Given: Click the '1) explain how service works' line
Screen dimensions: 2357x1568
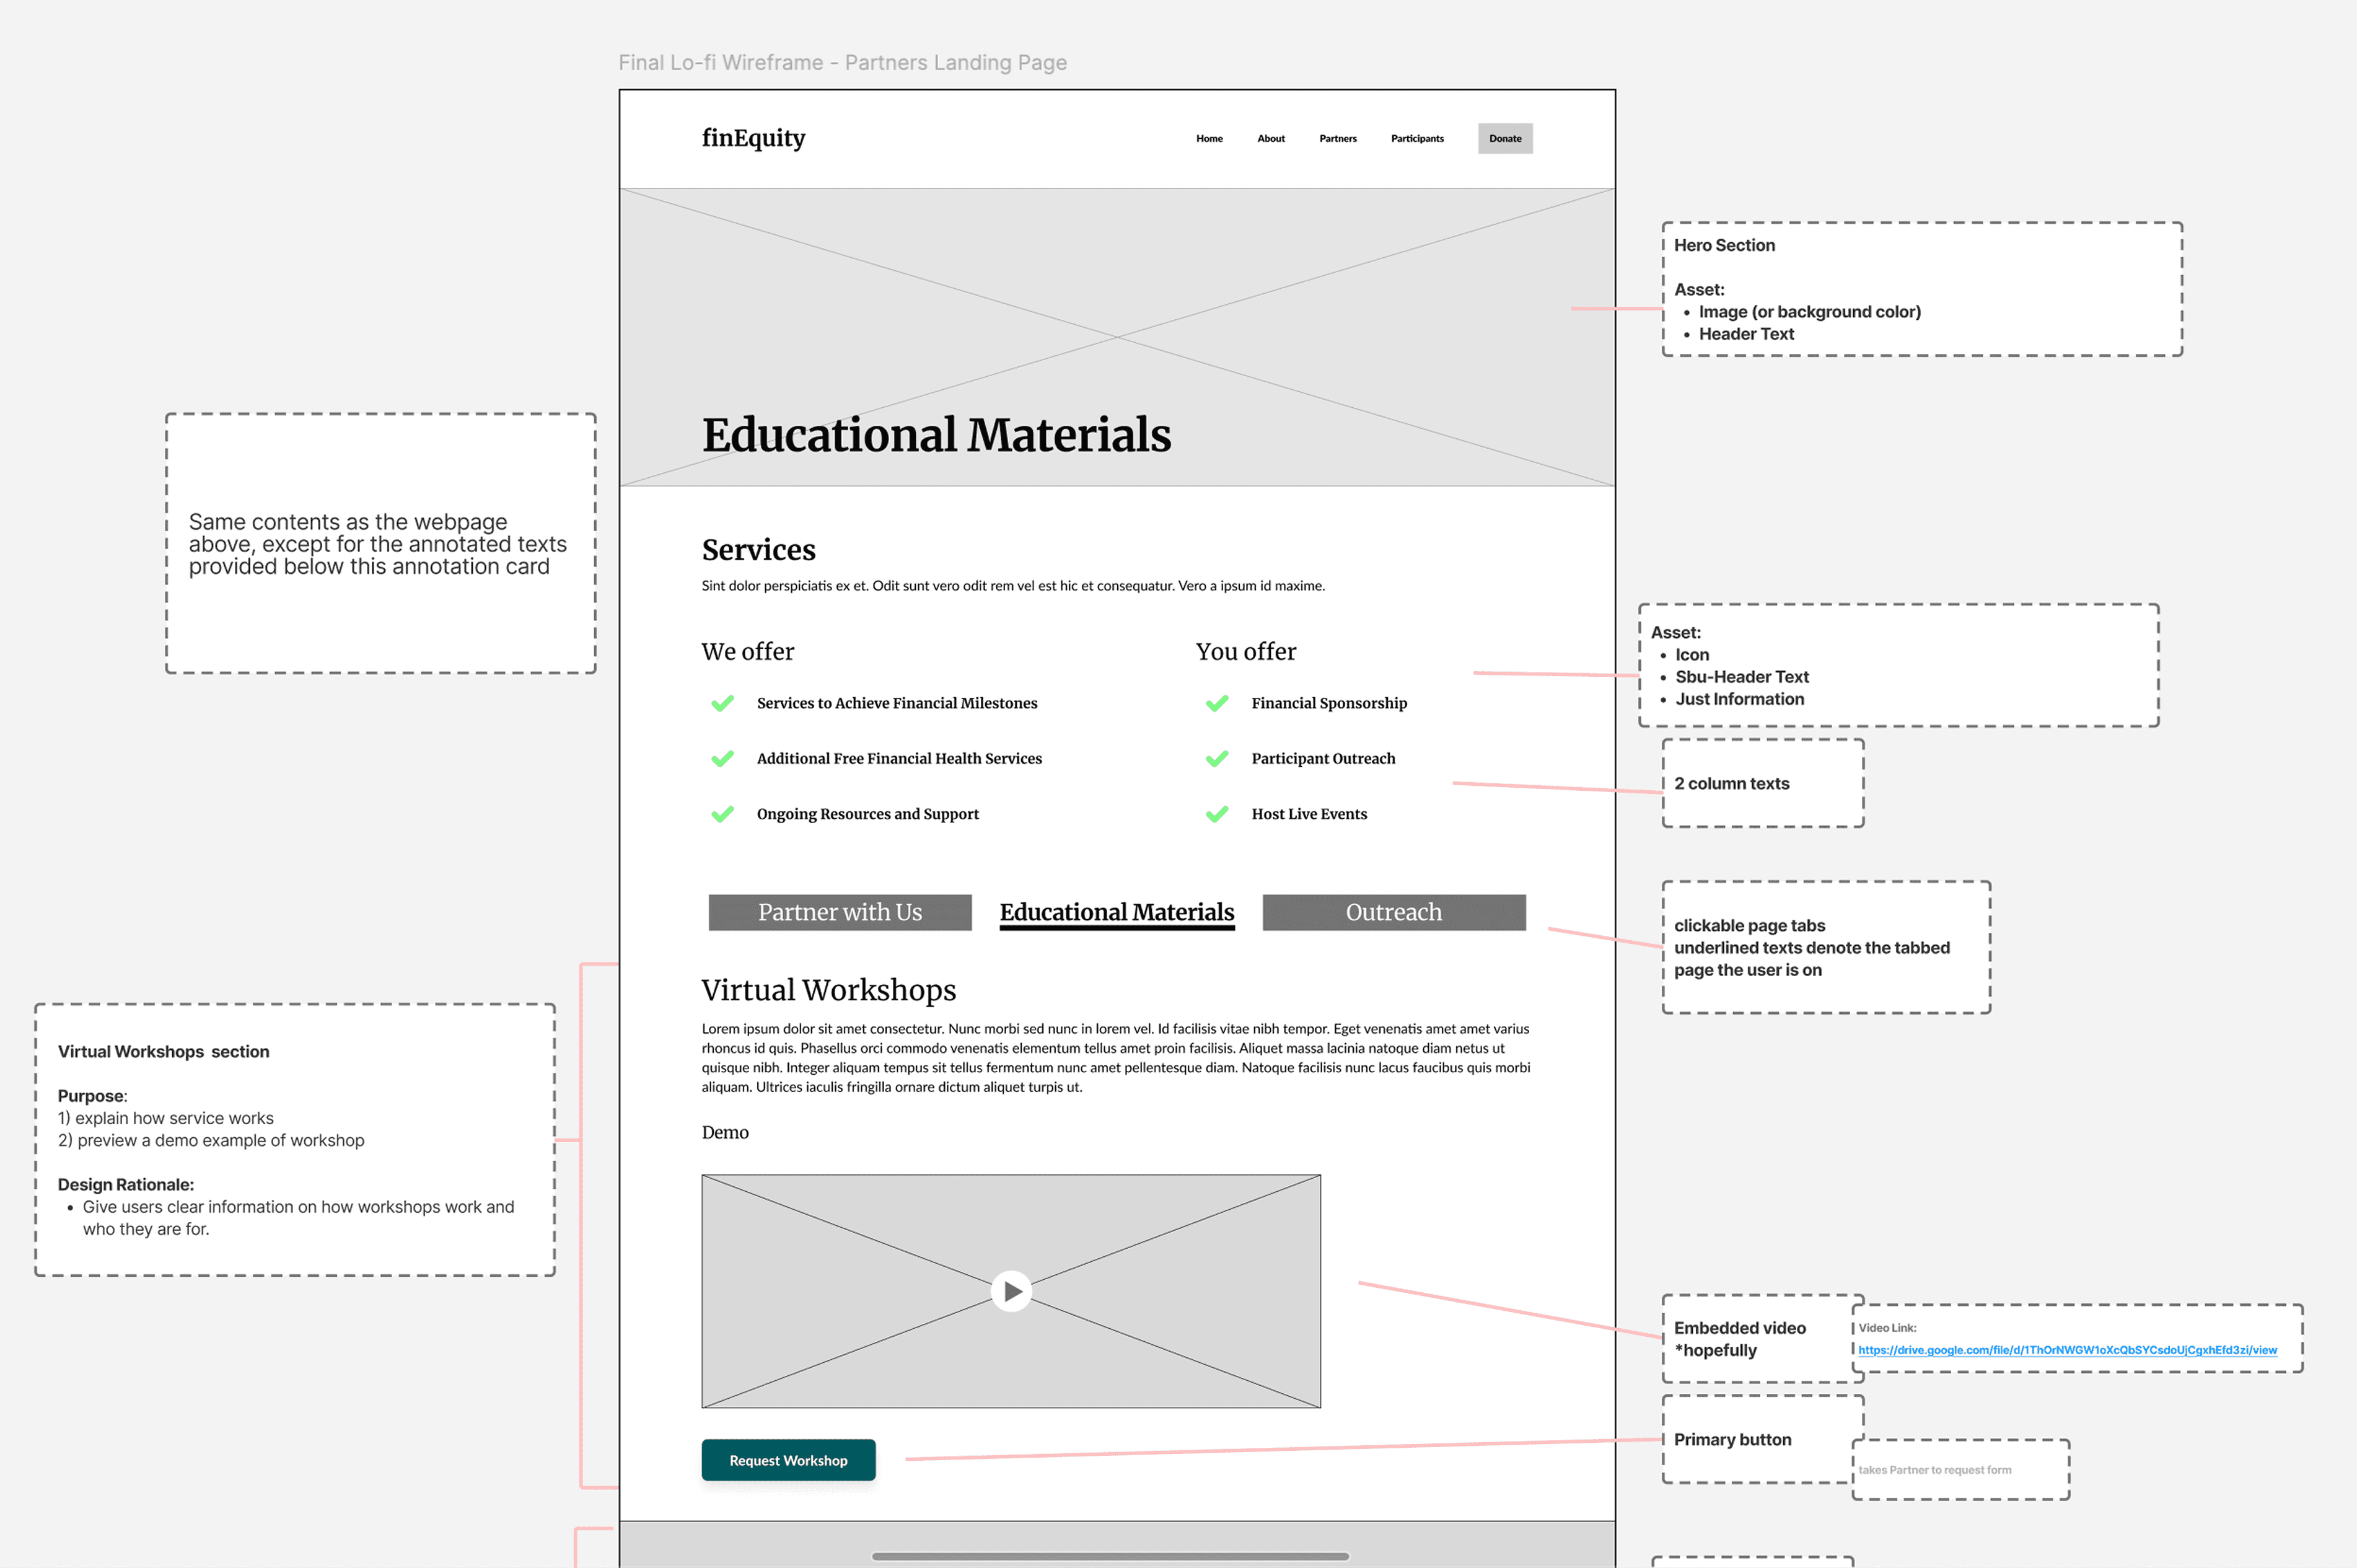Looking at the screenshot, I should pyautogui.click(x=165, y=1118).
